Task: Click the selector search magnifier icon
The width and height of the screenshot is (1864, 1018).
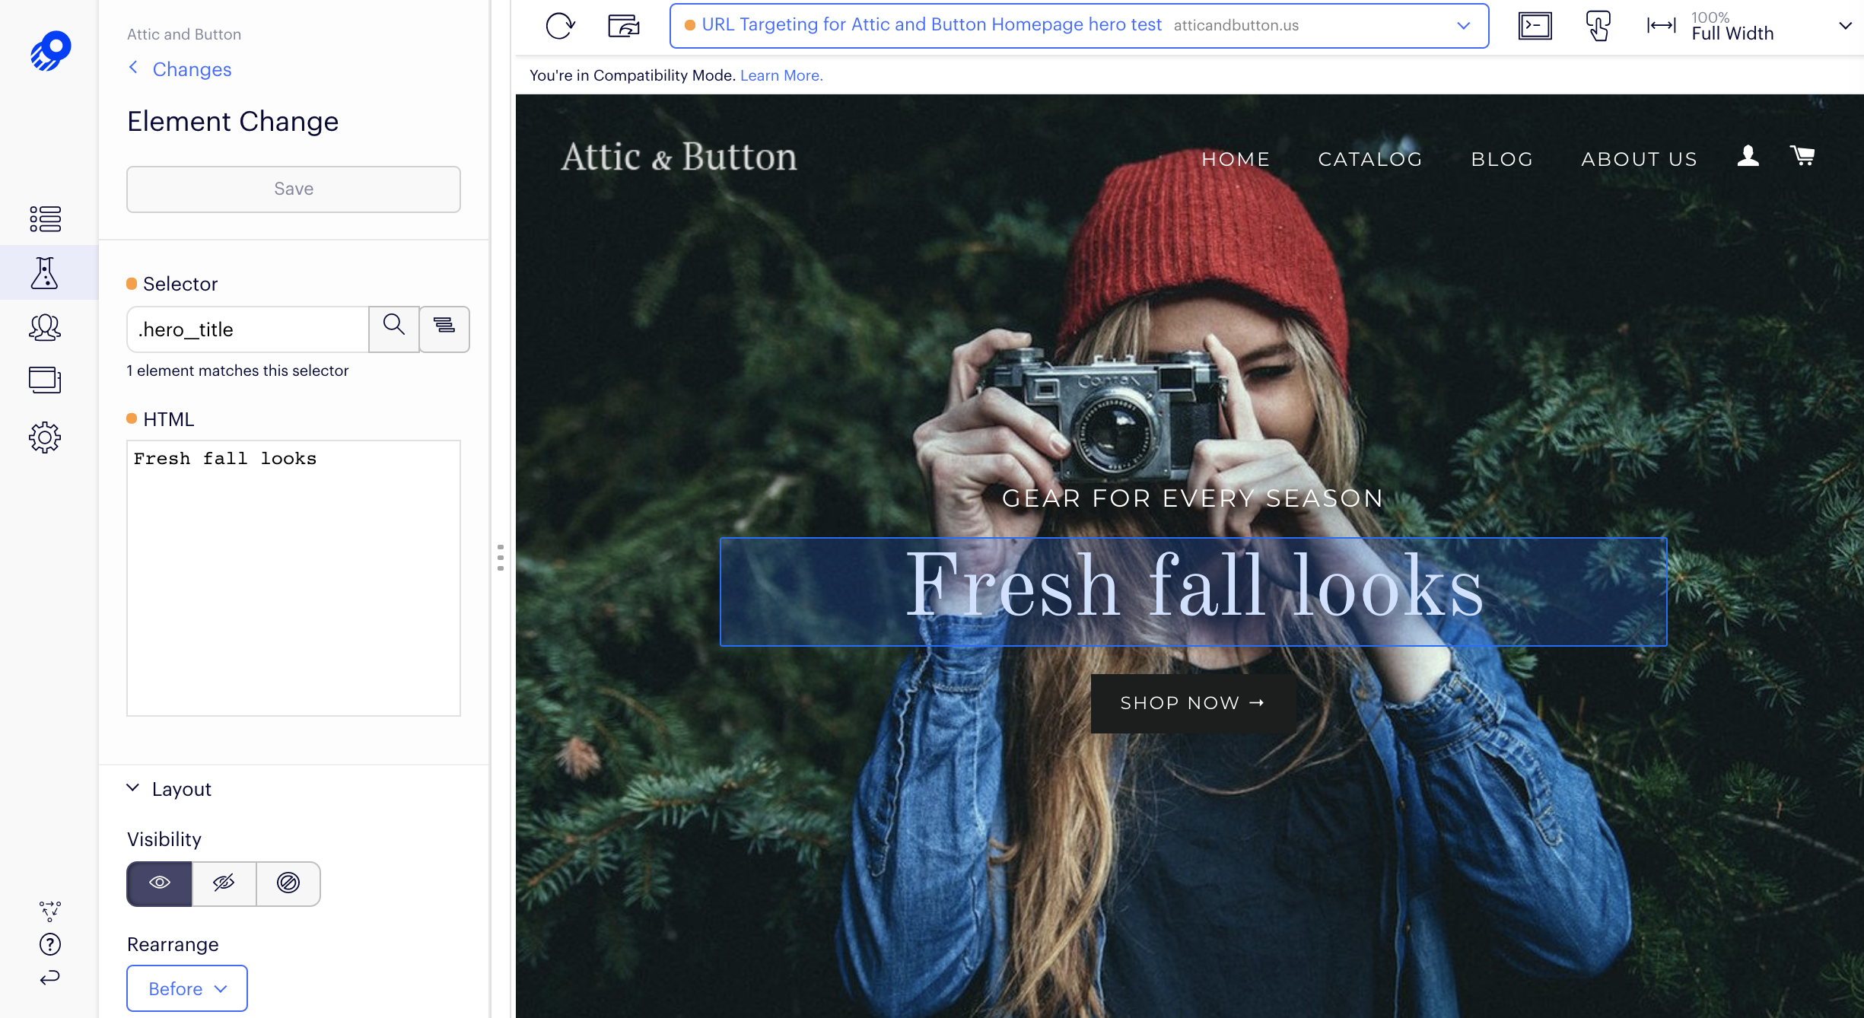Action: (393, 329)
